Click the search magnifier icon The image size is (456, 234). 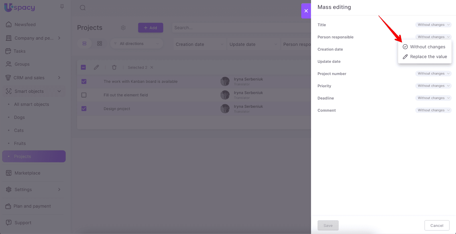pos(83,8)
